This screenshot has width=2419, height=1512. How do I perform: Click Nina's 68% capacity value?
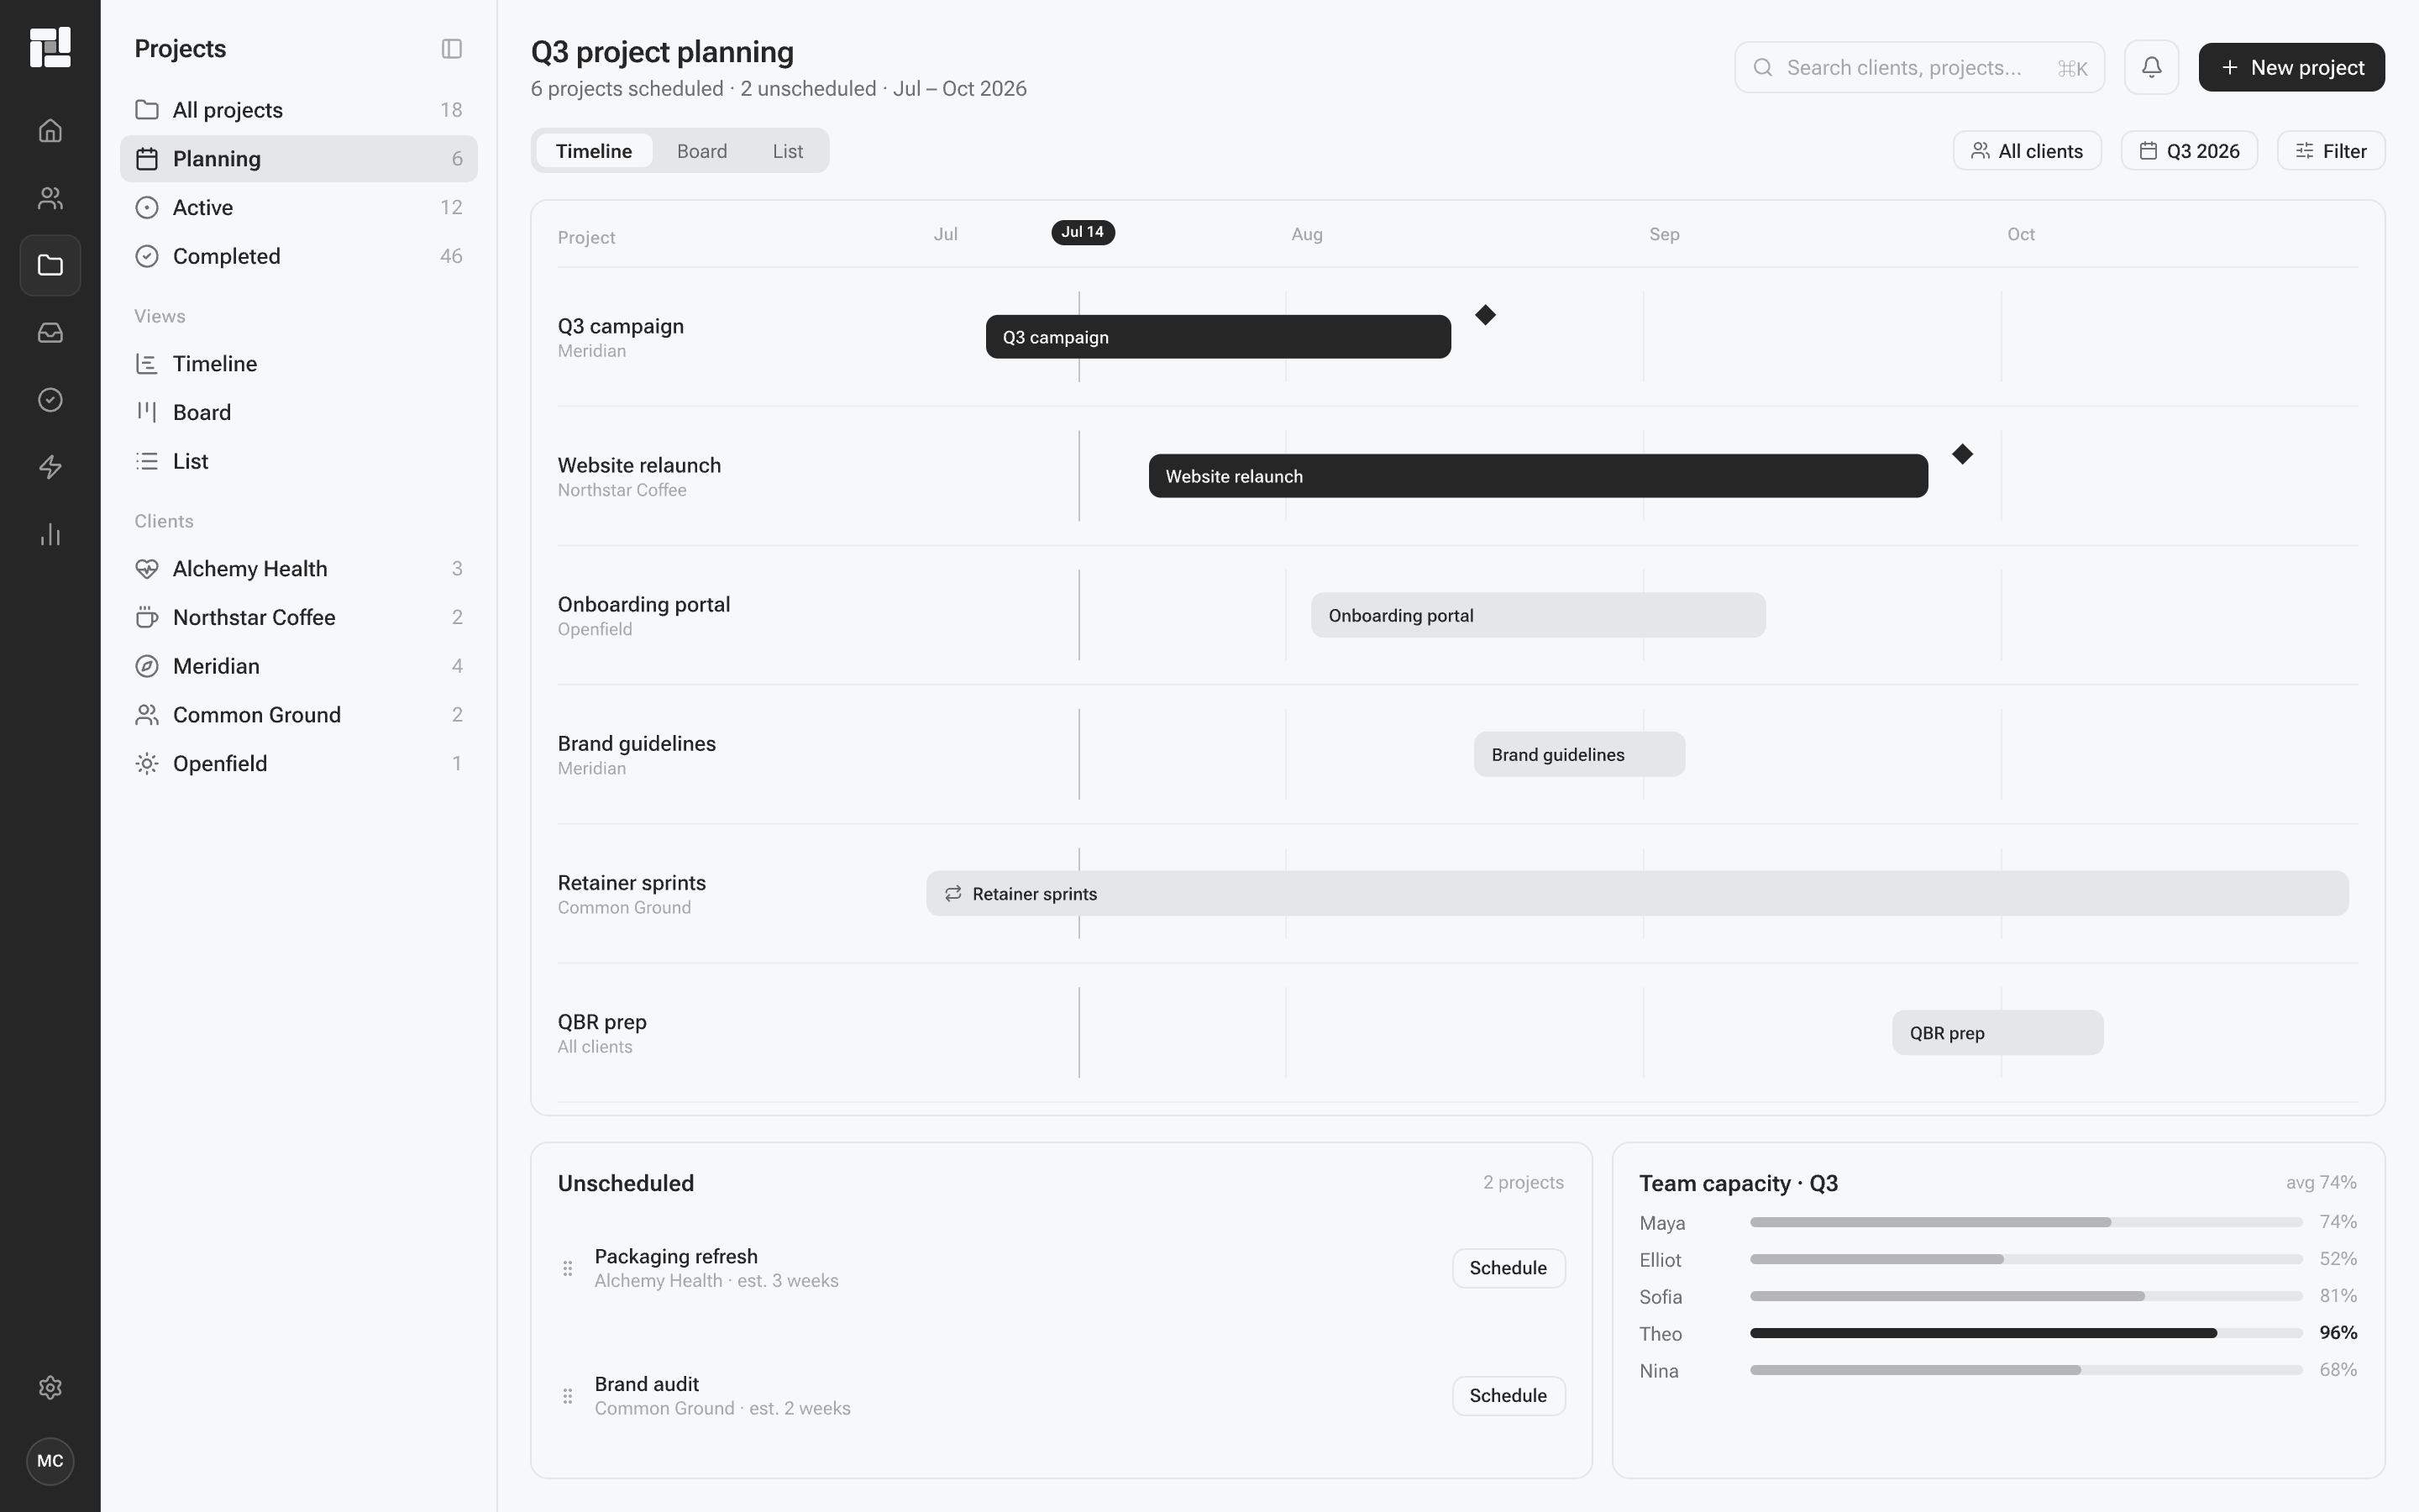(x=2338, y=1370)
